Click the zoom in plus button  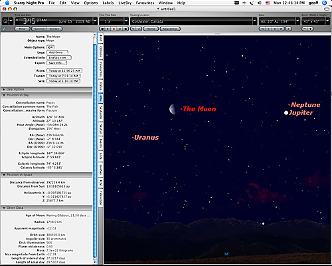[311, 29]
